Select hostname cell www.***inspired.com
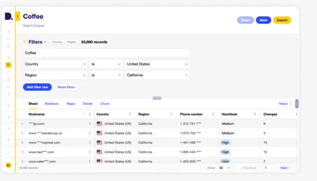Viewport: 317px width, 181px height. (x=44, y=142)
